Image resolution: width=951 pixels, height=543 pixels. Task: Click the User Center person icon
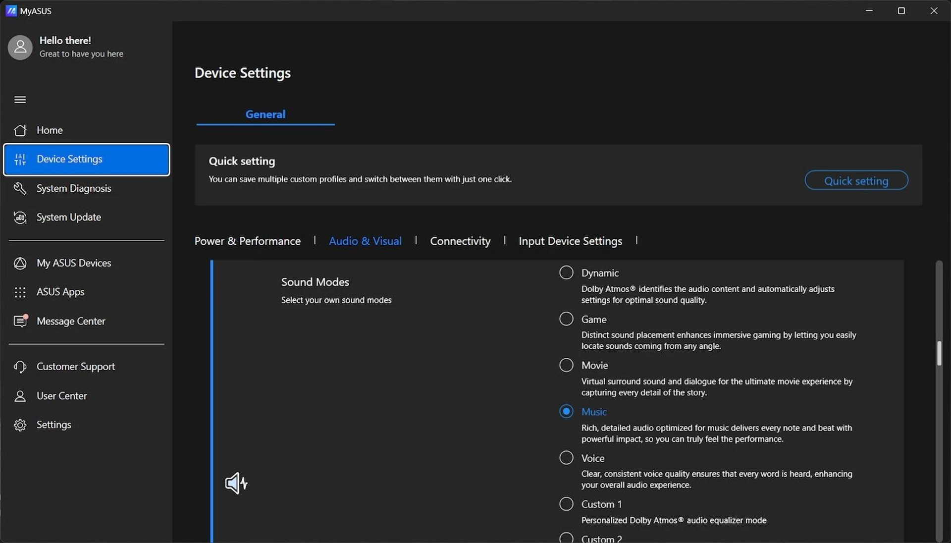[20, 396]
